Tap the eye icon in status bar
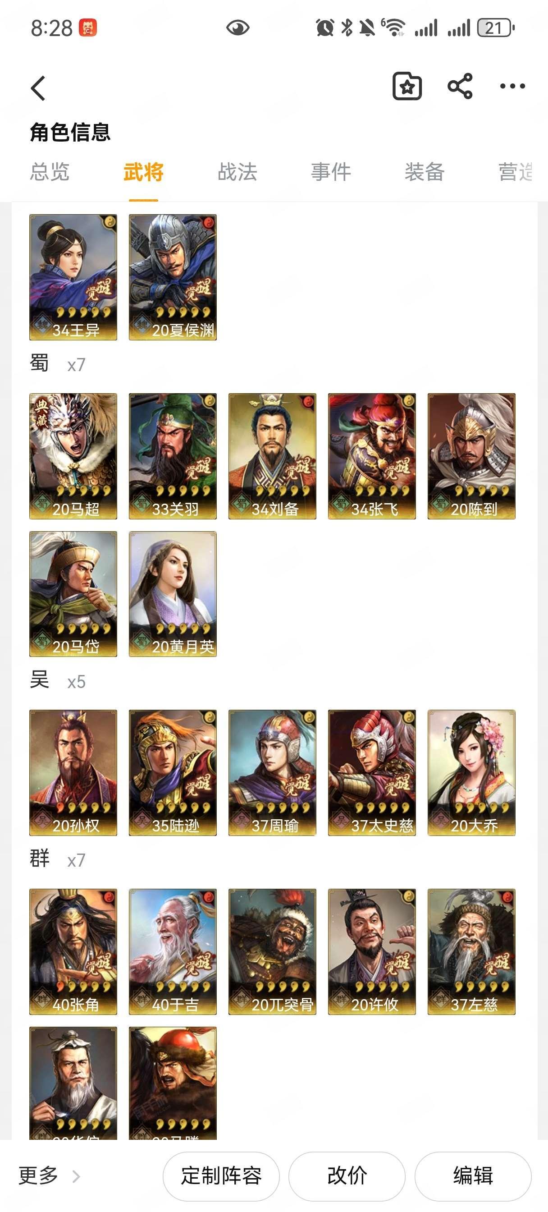548x1212 pixels. (x=237, y=28)
